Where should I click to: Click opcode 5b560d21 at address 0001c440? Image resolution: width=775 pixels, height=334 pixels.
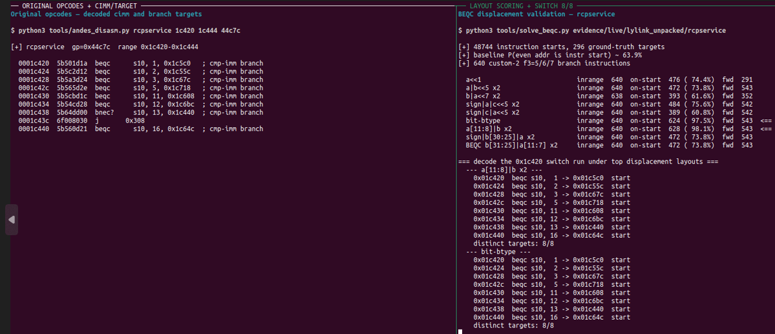[72, 129]
